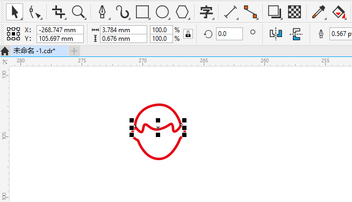Image resolution: width=352 pixels, height=202 pixels.
Task: Select the Polygon tool
Action: click(x=182, y=12)
